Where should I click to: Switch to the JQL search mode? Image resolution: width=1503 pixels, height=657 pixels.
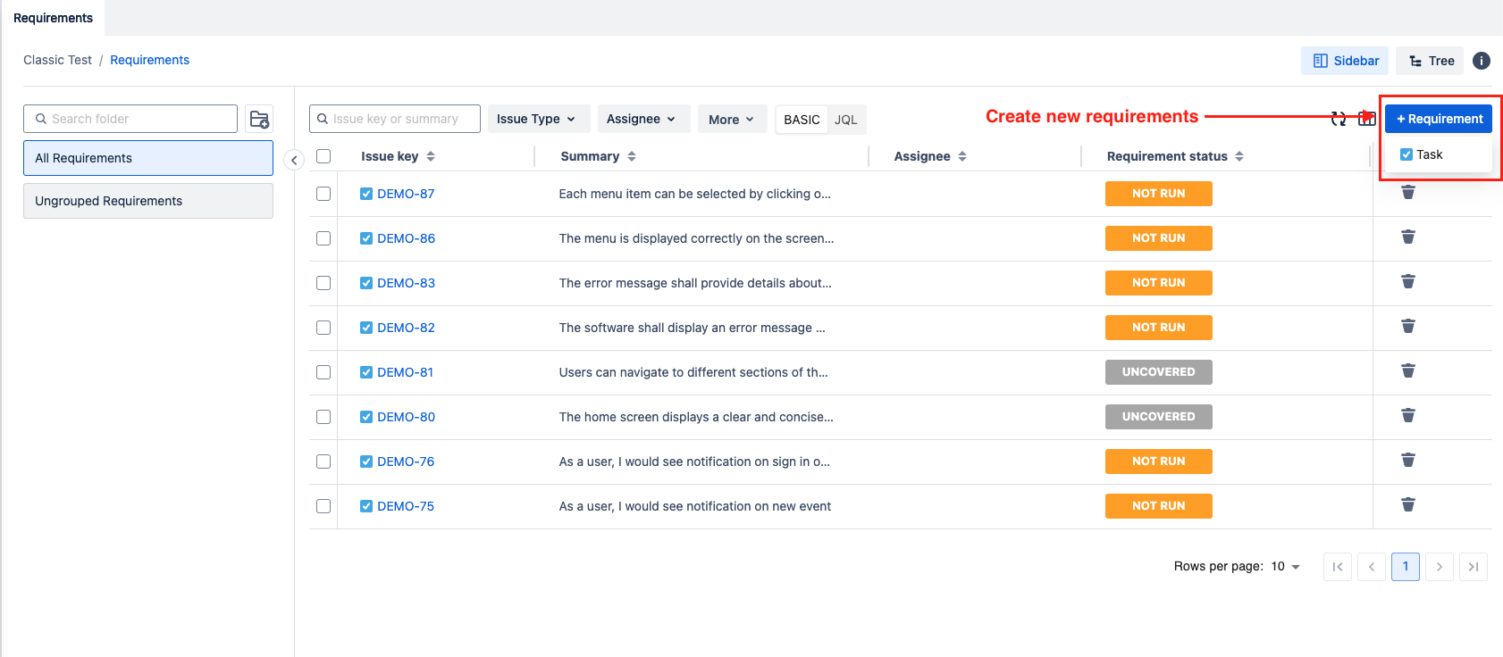click(845, 120)
